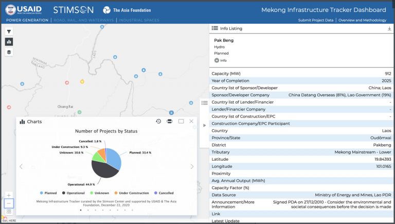The image size is (395, 224).
Task: Open the Submit Project Data link
Action: [x=316, y=20]
